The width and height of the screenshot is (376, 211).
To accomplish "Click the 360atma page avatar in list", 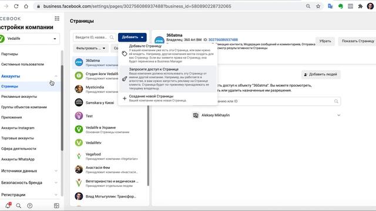I will click(79, 62).
